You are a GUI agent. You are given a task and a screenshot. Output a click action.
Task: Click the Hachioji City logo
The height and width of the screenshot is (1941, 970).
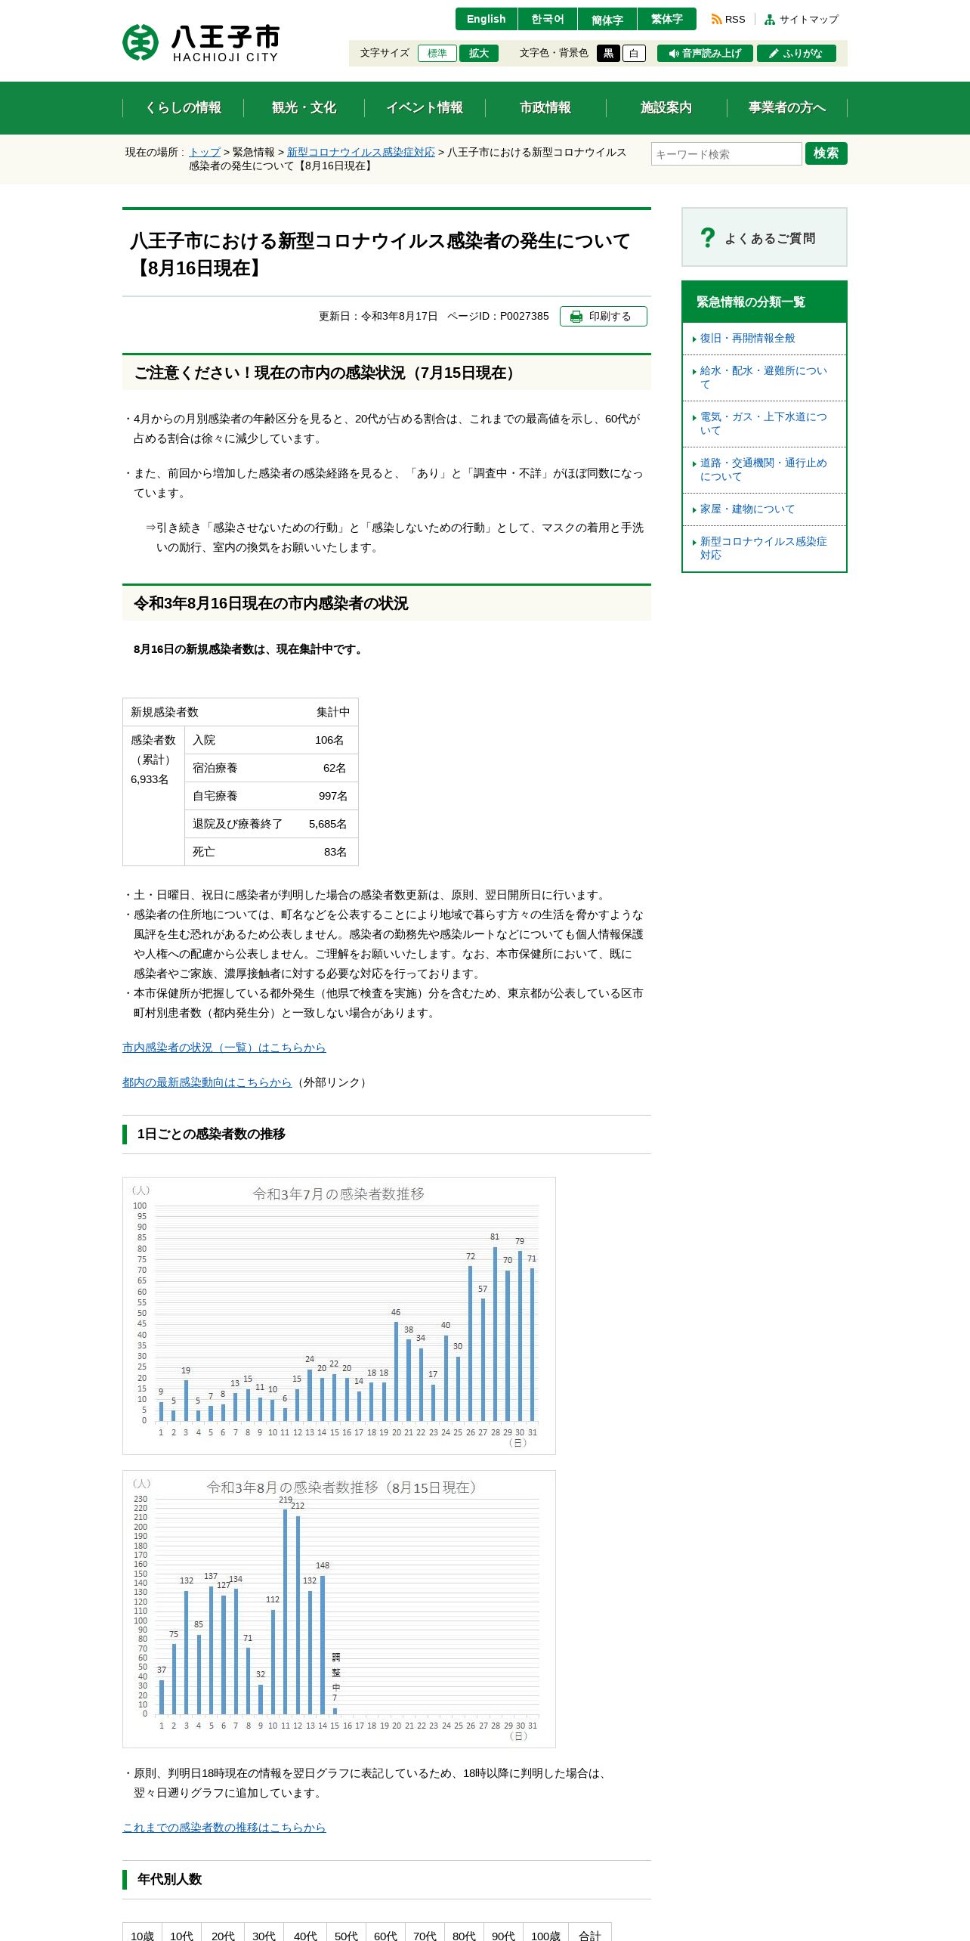coord(201,42)
